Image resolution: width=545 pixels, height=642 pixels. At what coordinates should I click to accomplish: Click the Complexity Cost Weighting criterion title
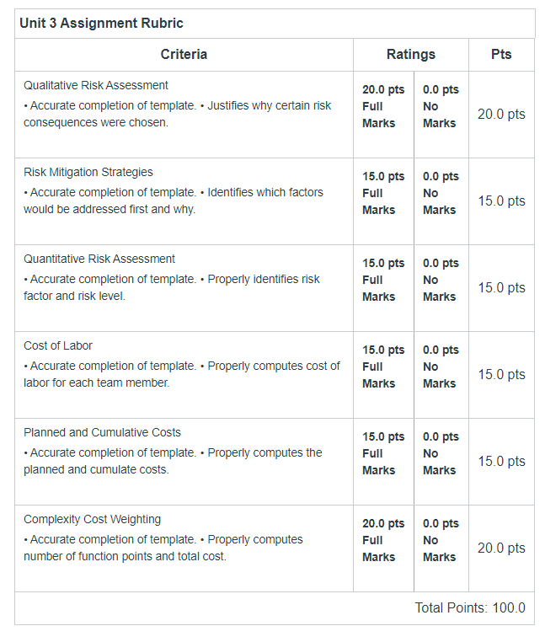(92, 519)
